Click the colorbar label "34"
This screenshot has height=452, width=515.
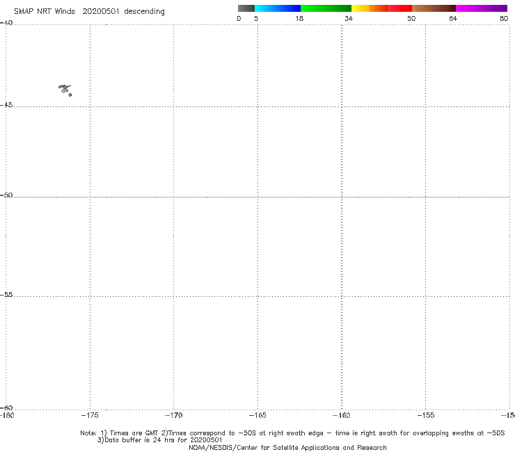click(349, 18)
